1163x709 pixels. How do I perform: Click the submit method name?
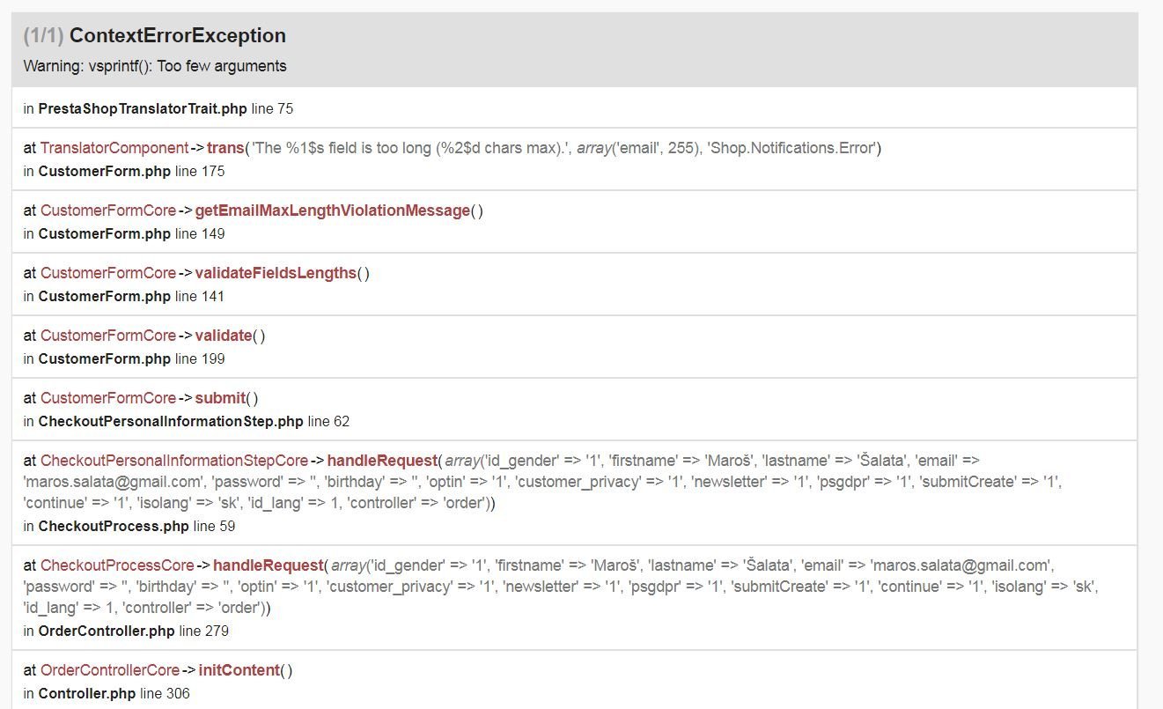[220, 398]
